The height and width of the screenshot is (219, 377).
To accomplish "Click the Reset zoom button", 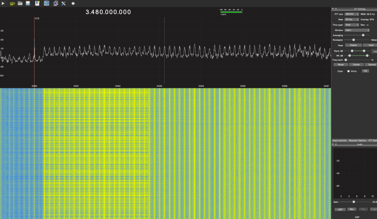I will point(341,64).
